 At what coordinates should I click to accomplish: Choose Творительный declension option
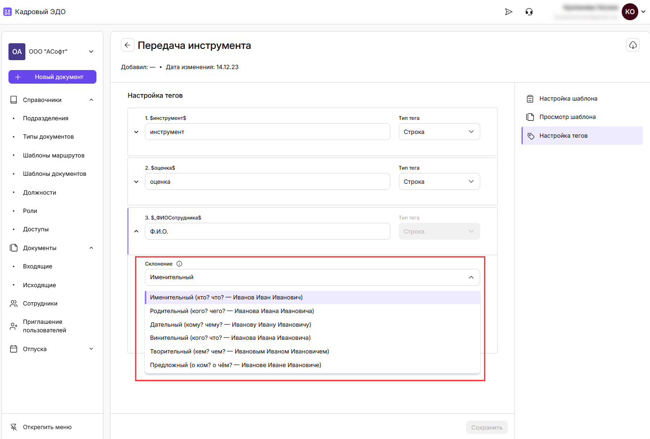pos(239,352)
